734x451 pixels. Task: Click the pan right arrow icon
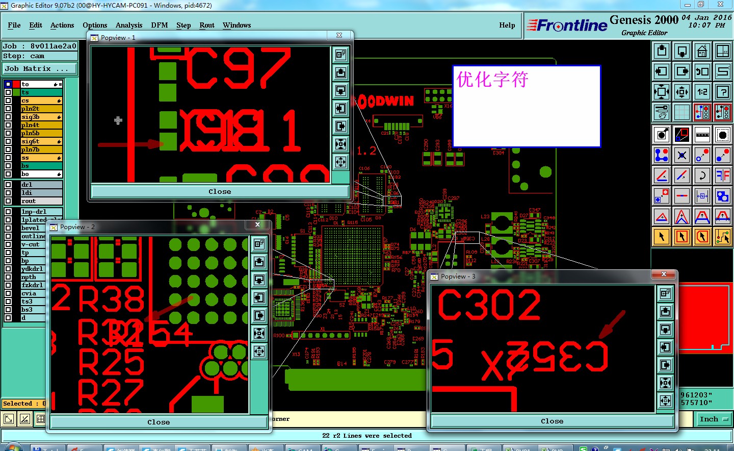(x=682, y=71)
